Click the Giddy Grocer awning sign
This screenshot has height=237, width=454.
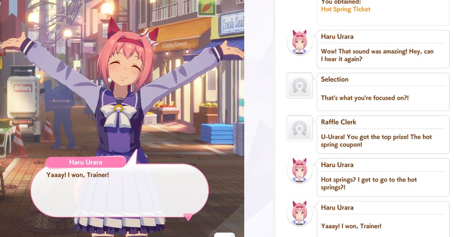click(x=175, y=45)
